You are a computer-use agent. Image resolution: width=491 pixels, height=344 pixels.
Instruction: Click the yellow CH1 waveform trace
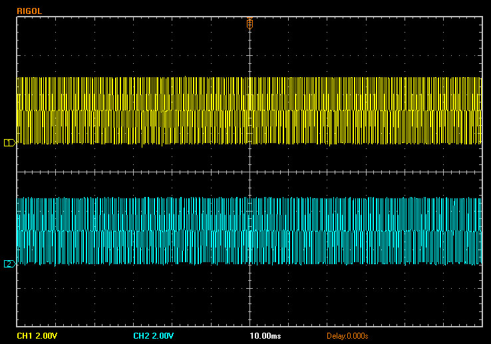pos(133,110)
